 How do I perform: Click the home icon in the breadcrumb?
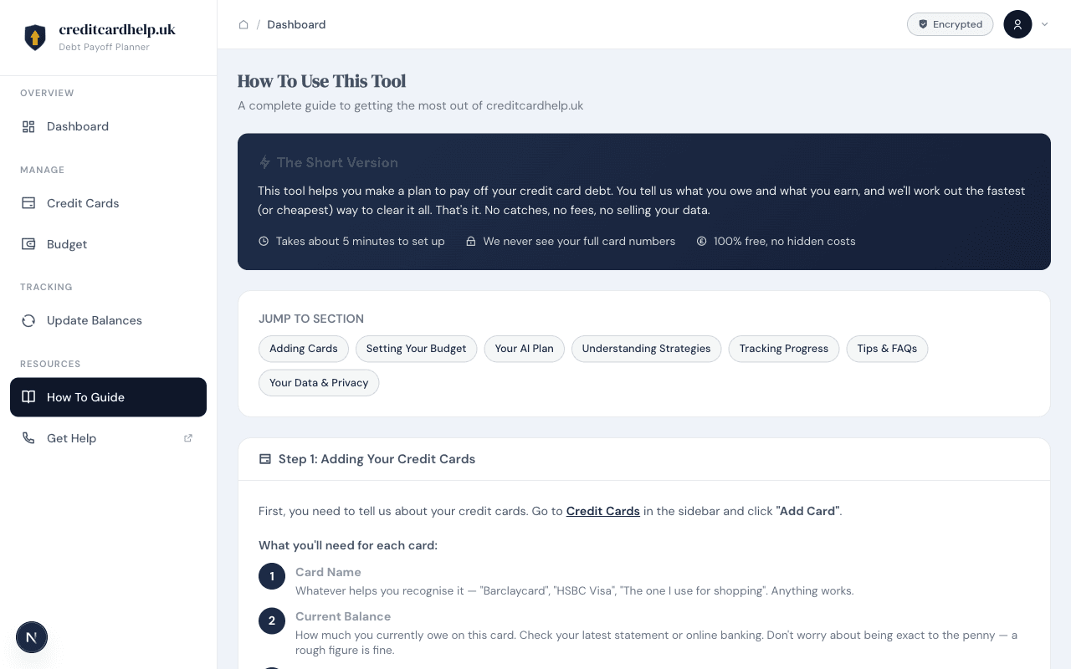243,24
